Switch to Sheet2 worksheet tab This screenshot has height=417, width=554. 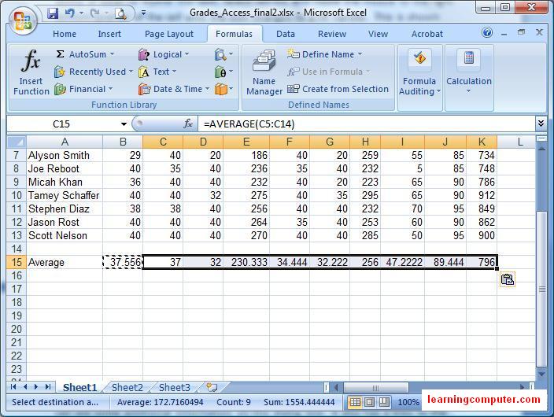(x=127, y=387)
